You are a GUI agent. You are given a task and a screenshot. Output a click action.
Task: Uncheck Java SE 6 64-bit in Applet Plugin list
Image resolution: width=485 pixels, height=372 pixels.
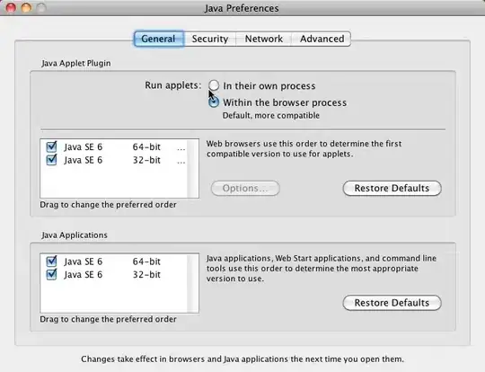click(51, 146)
